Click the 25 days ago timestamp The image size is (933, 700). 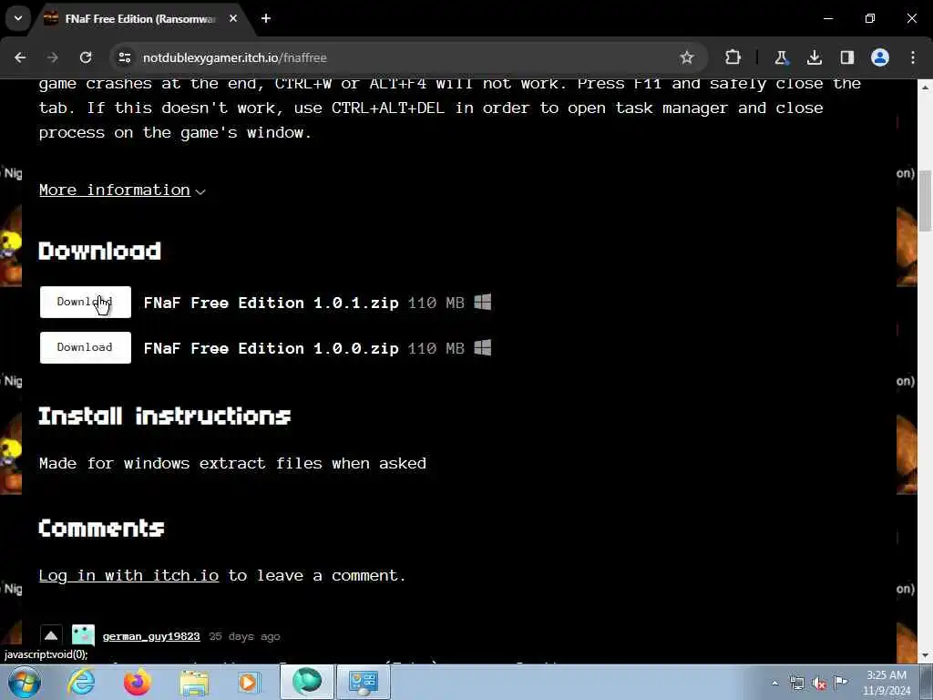click(244, 636)
